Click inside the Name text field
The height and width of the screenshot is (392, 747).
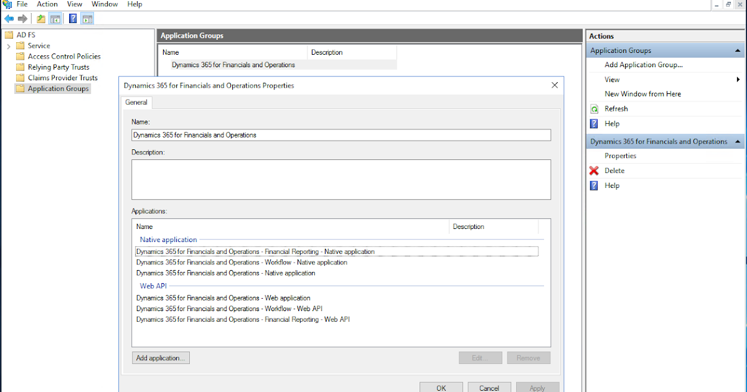click(341, 134)
